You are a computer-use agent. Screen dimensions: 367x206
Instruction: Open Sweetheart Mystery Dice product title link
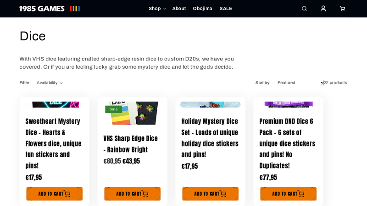click(53, 143)
